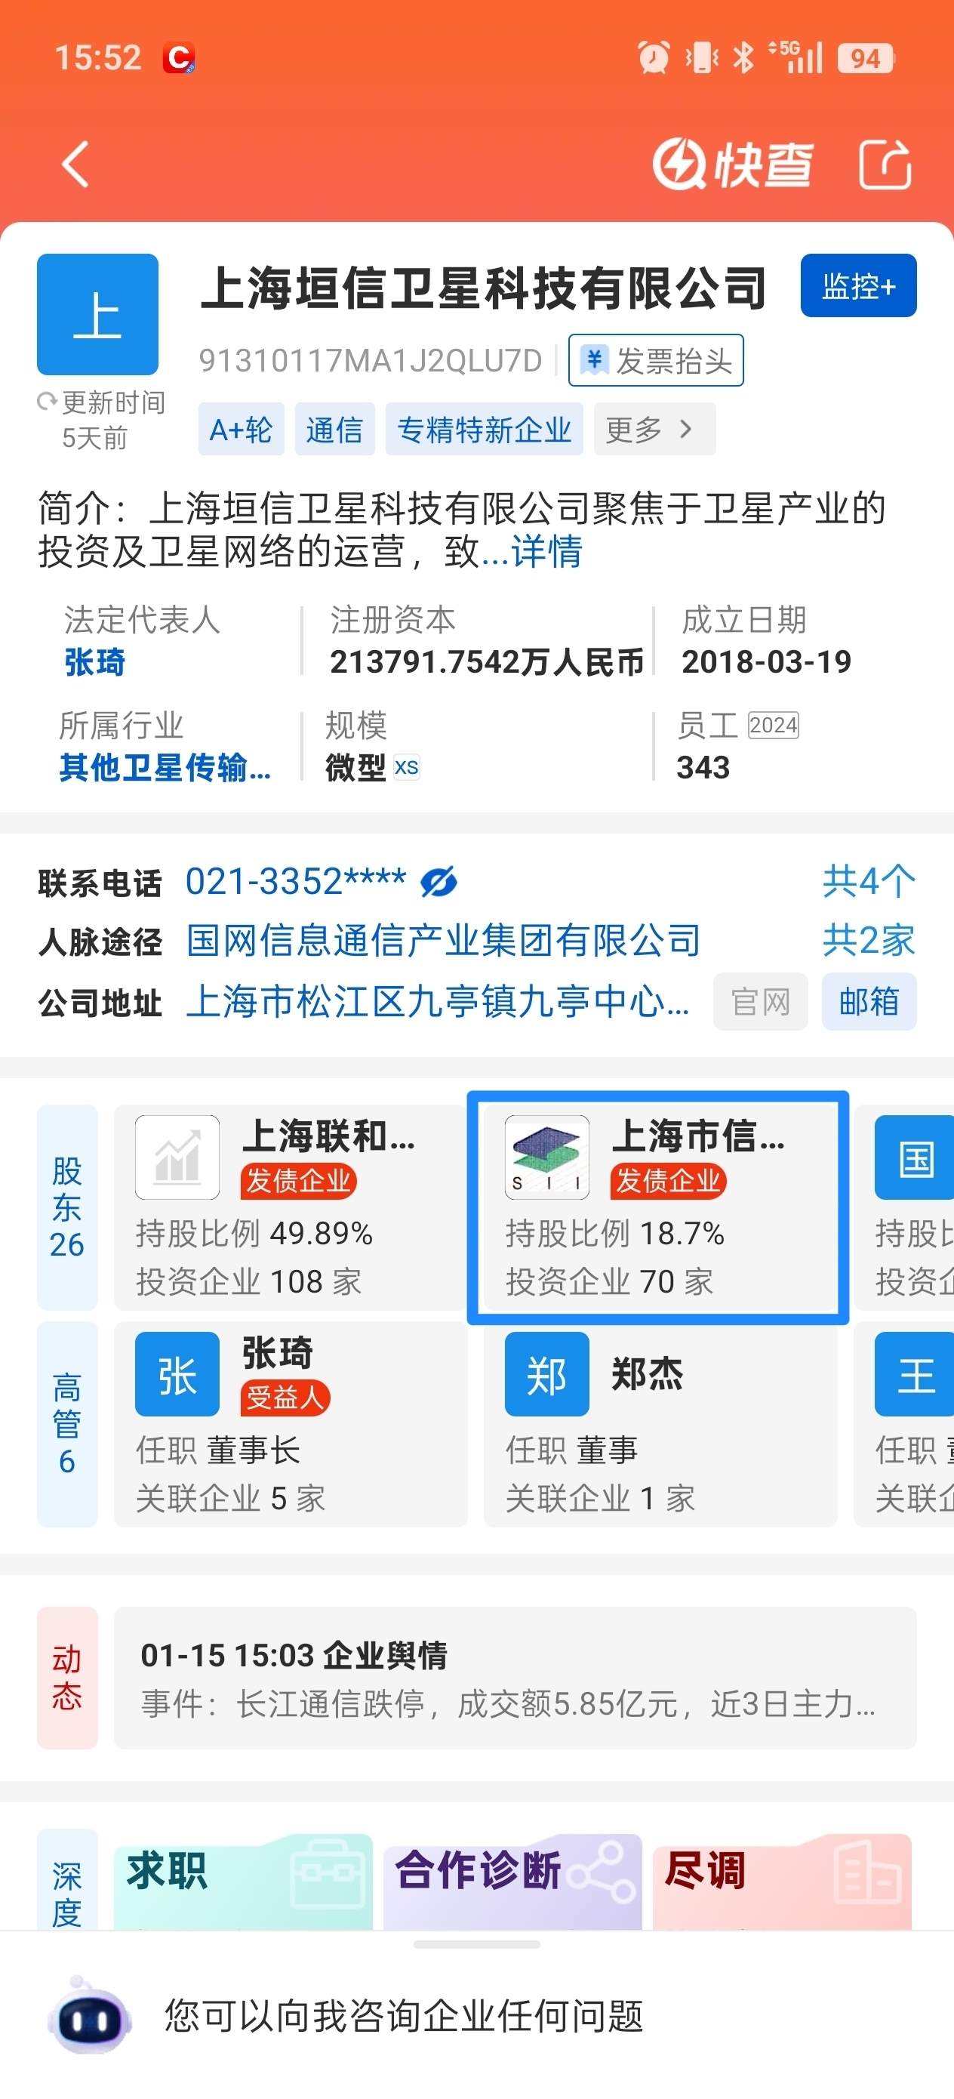Click the 监控+ monitor button
This screenshot has width=954, height=2099.
858,285
